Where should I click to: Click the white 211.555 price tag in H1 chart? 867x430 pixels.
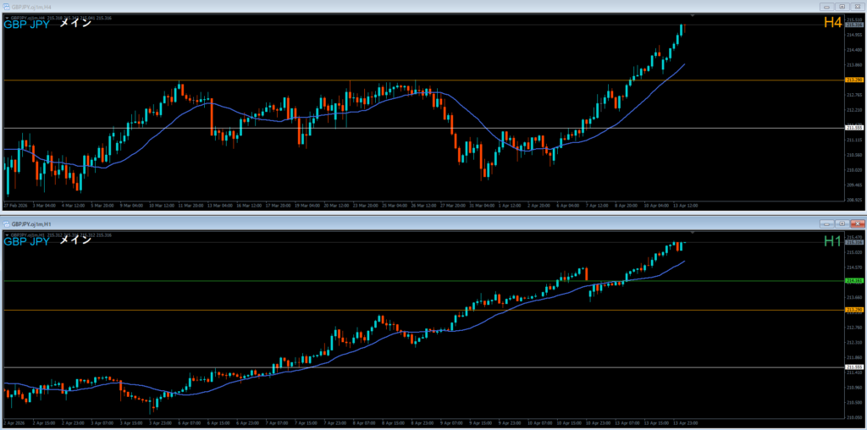click(x=853, y=367)
